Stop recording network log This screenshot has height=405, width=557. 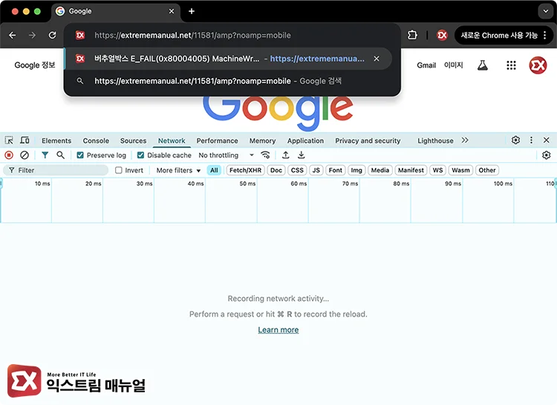tap(9, 155)
